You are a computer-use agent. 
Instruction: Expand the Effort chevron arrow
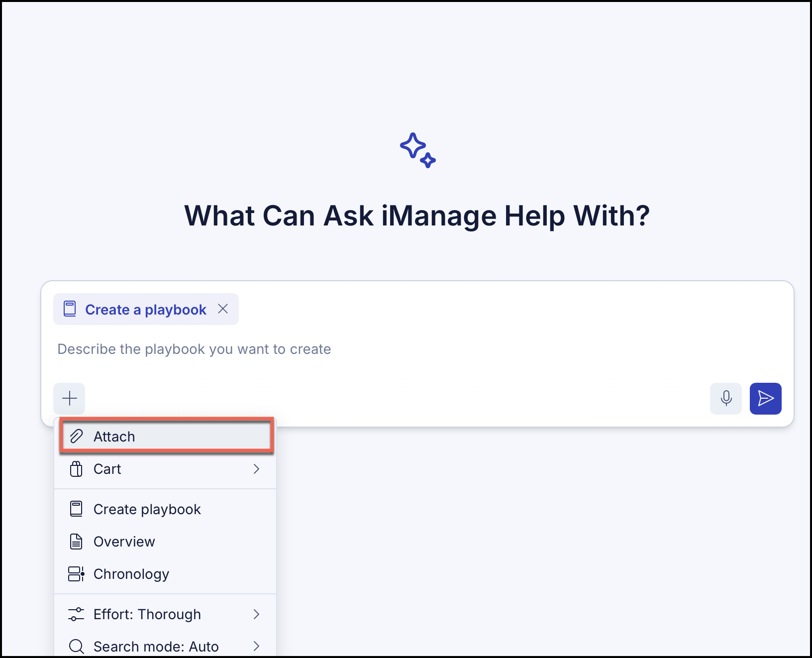tap(256, 614)
